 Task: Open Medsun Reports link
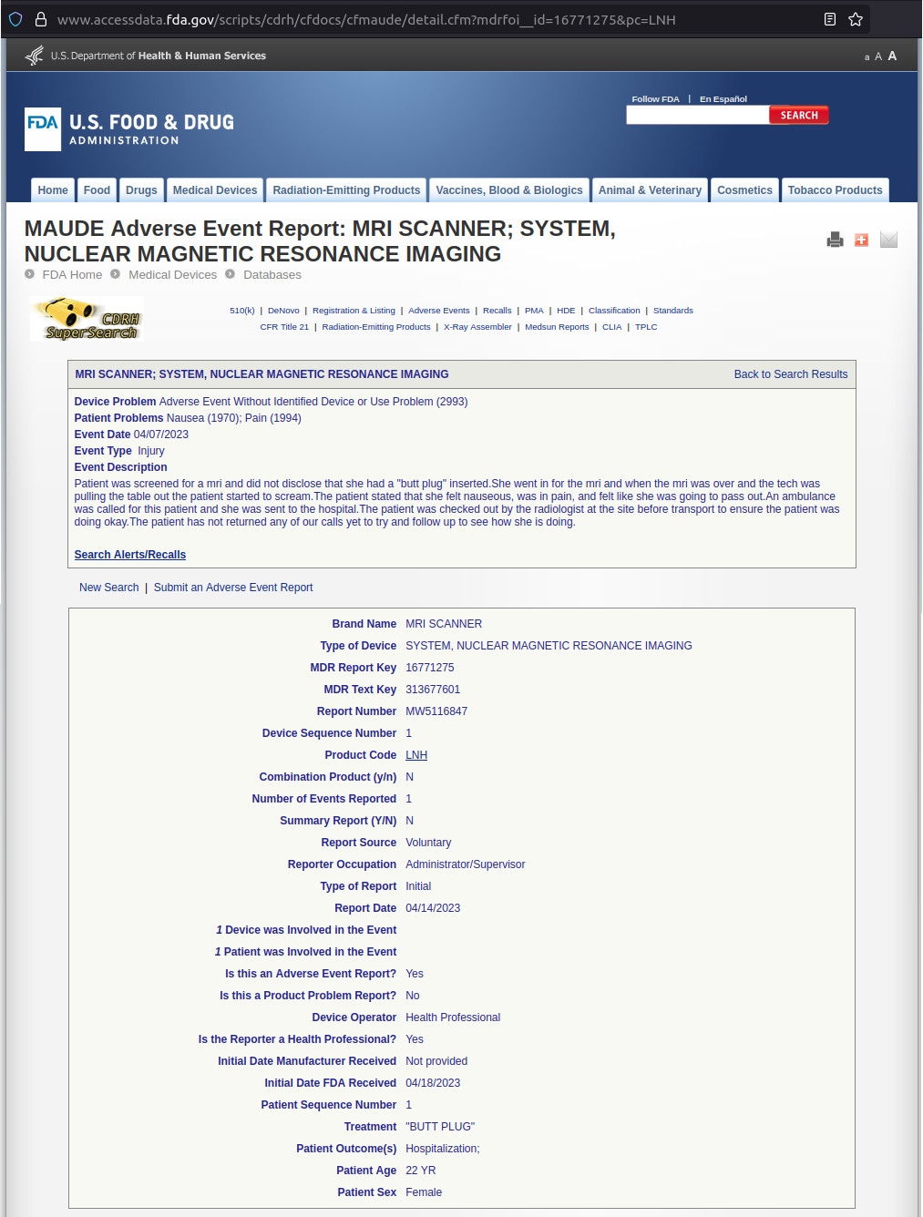557,327
